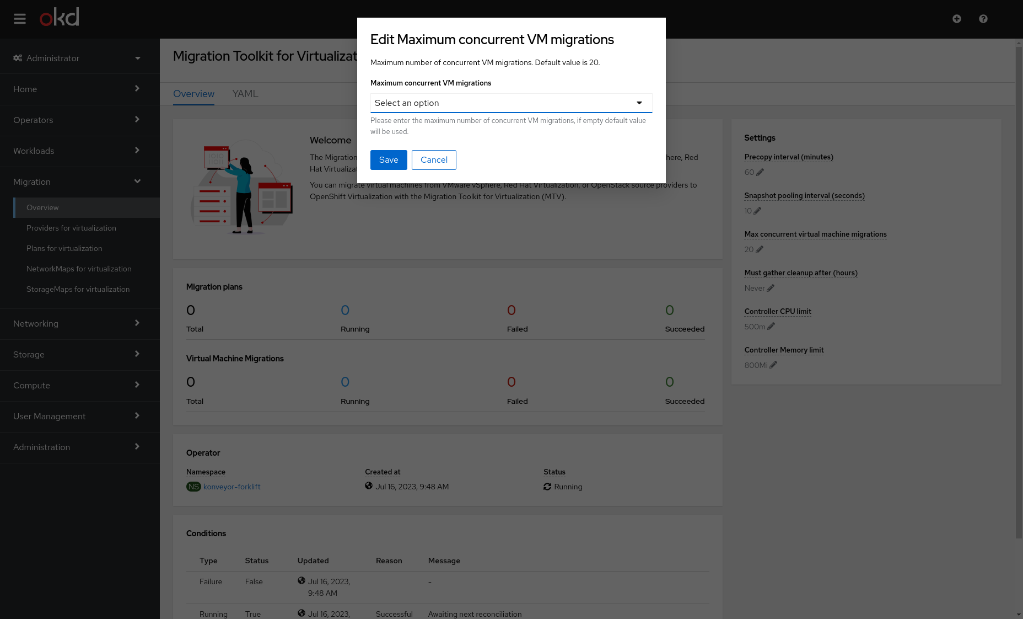Image resolution: width=1023 pixels, height=619 pixels.
Task: Cancel the edit dialog
Action: (x=434, y=160)
